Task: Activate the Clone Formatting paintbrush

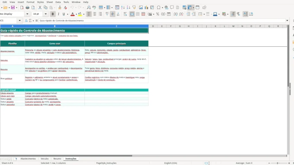Action: click(x=60, y=7)
